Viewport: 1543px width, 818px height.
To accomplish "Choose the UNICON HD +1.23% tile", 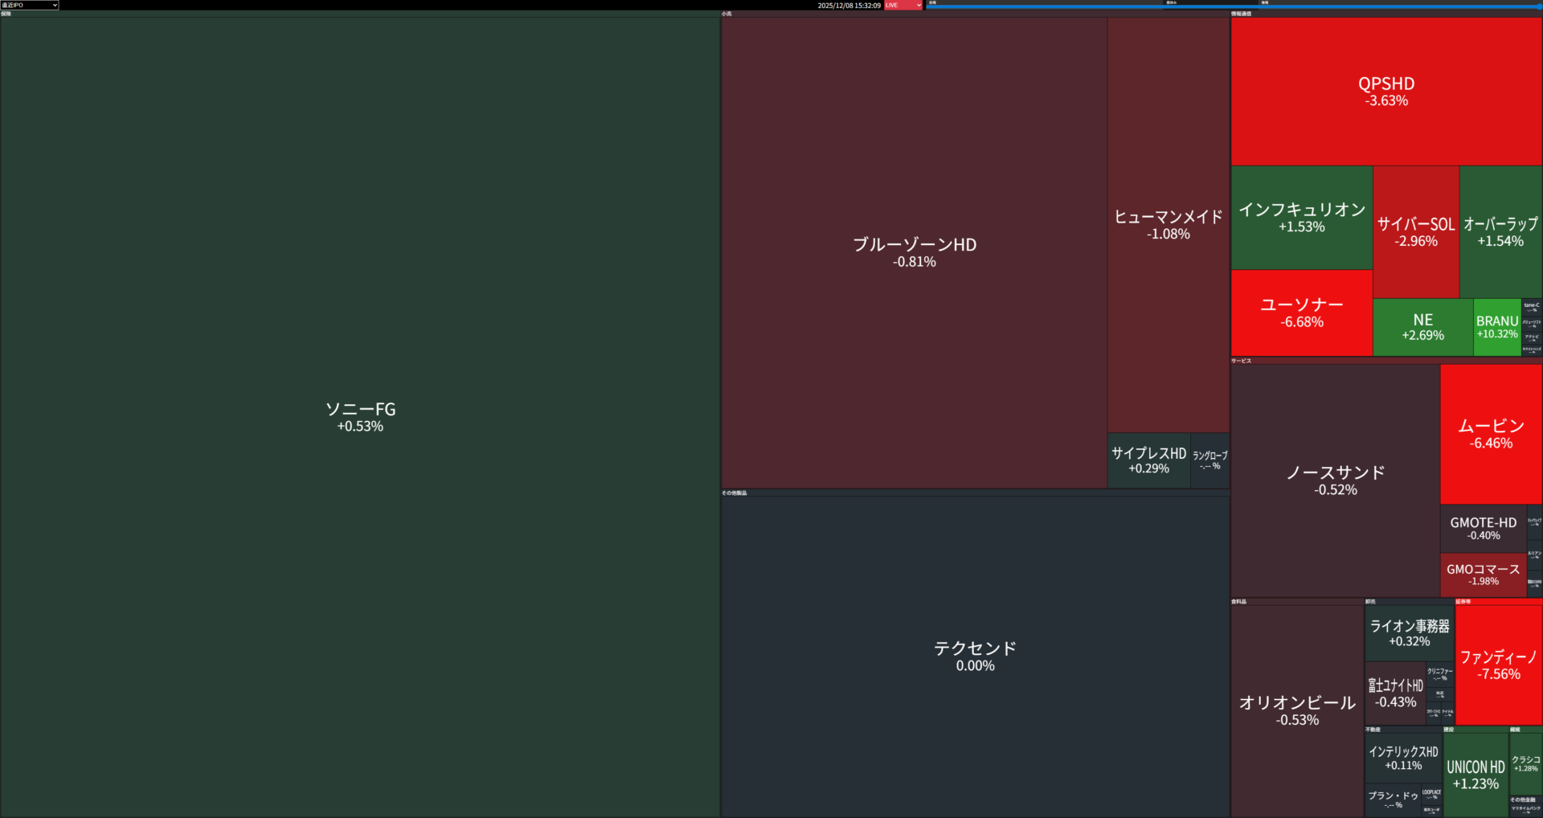I will (1475, 775).
